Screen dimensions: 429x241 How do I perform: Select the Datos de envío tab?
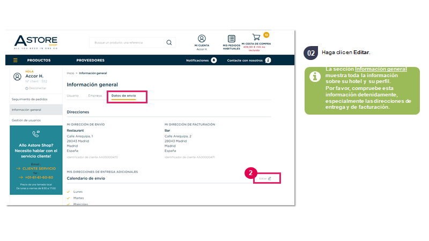coord(124,96)
